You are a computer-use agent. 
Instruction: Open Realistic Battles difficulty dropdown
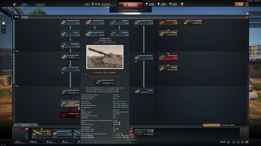(x=235, y=125)
